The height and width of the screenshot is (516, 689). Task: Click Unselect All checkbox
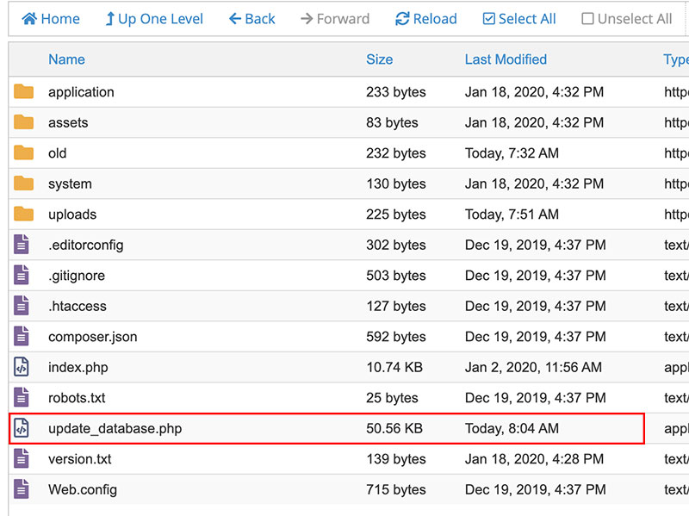pos(626,19)
